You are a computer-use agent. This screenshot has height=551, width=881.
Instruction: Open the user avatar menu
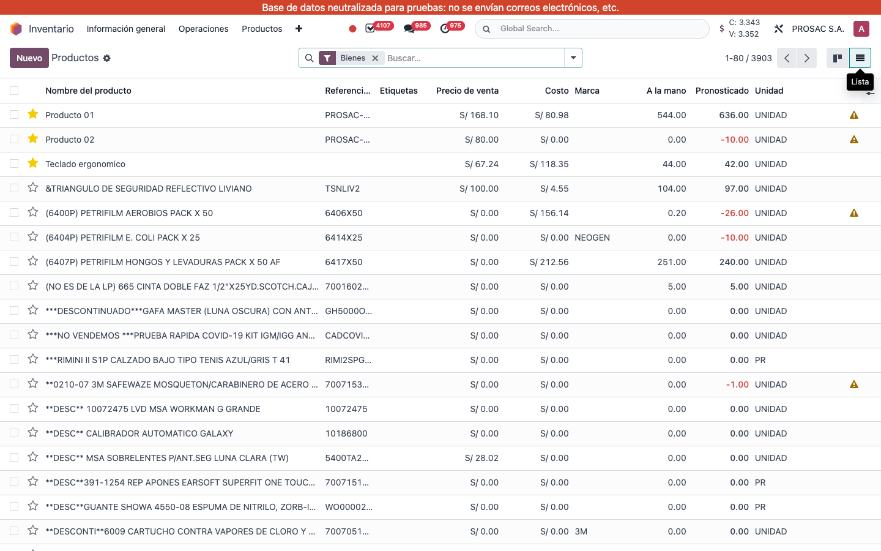pyautogui.click(x=861, y=29)
